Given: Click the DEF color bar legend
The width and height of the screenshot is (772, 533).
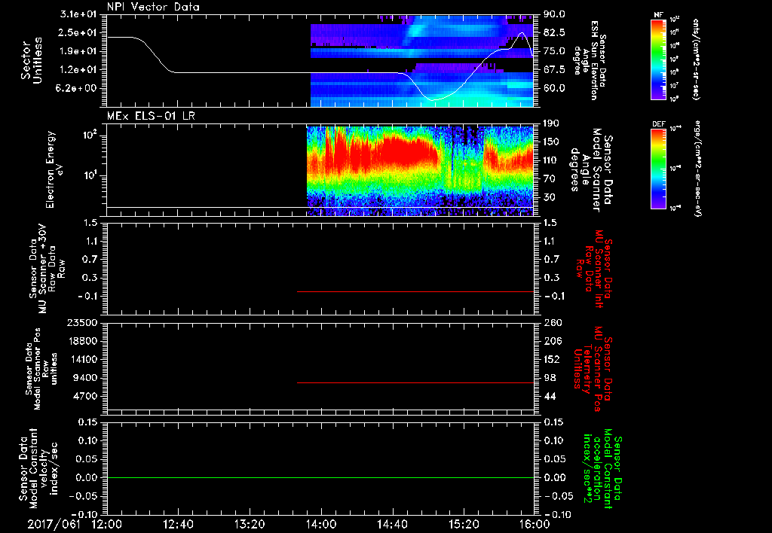Looking at the screenshot, I should coord(659,168).
